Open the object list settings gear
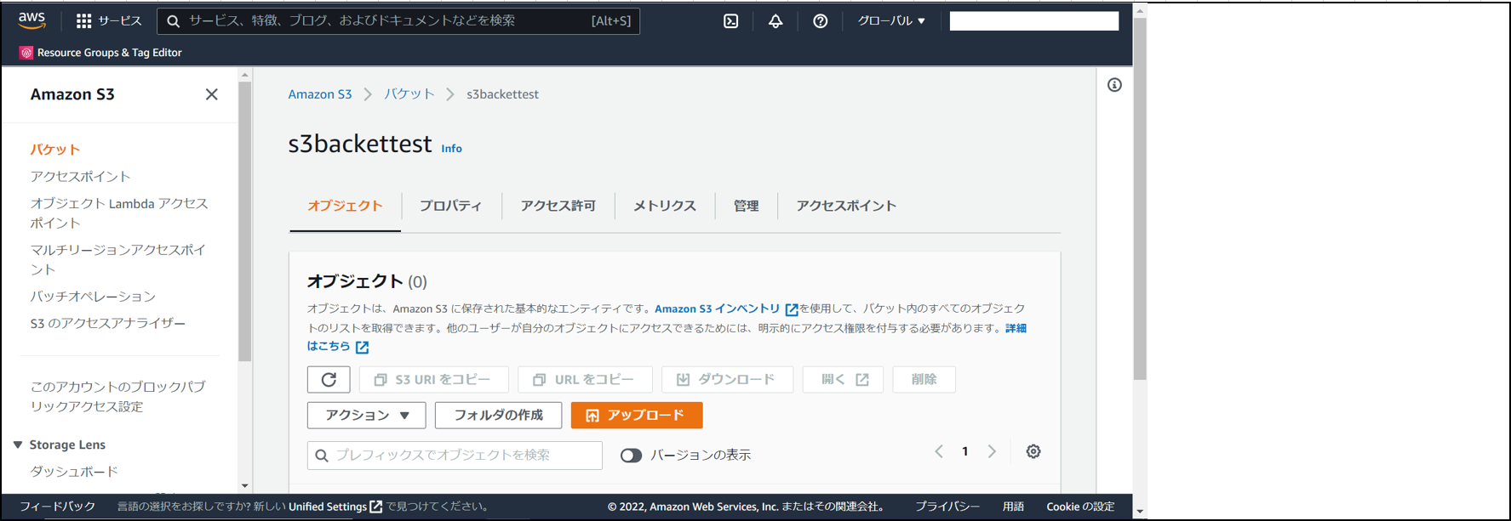 point(1033,451)
